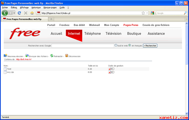Go to the home page icon
Viewport: 189px width, 120px height.
32,13
